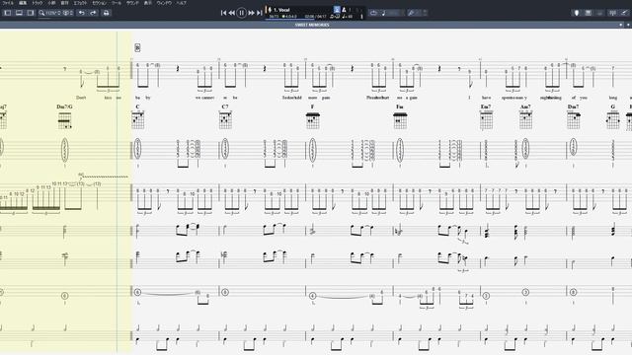
Task: Show the drum instrument view
Action: [600, 13]
